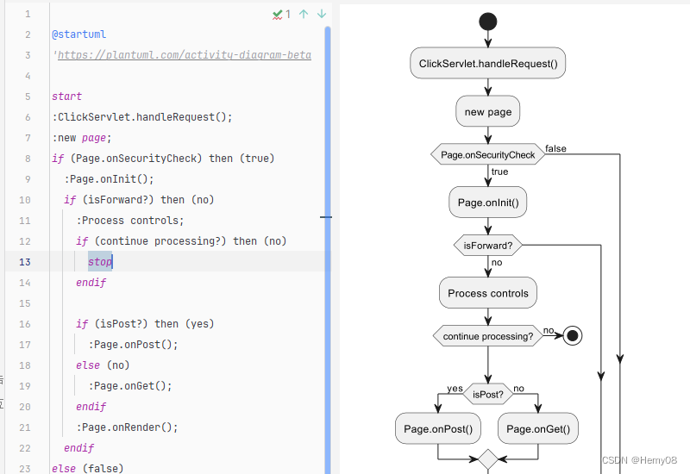Click 'if (continue processing?) then (no)' line
This screenshot has width=690, height=474.
tap(181, 241)
